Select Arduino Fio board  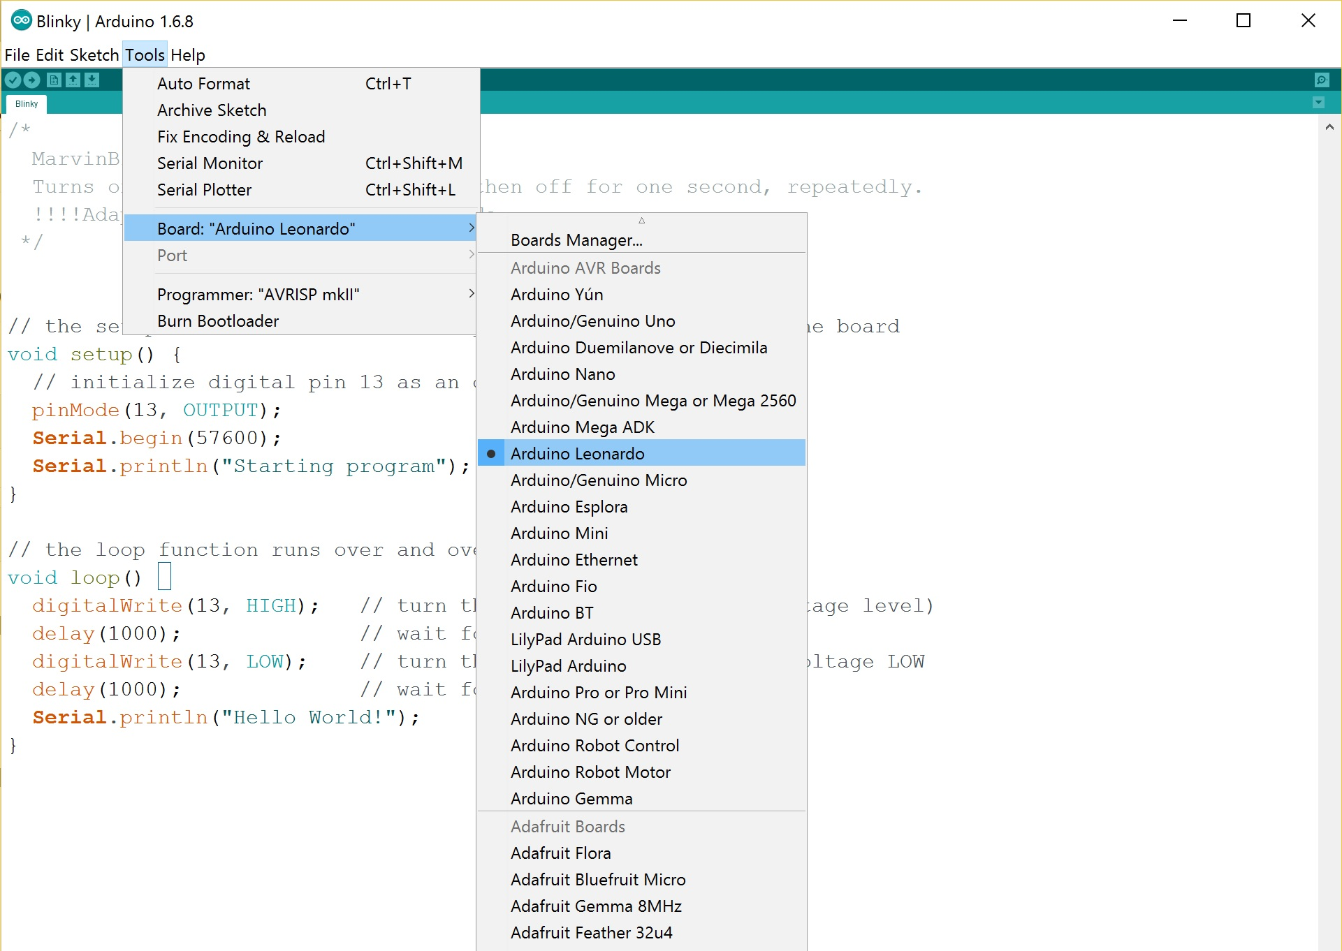pos(641,587)
